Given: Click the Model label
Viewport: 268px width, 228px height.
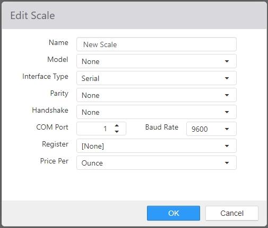Looking at the screenshot, I should (x=58, y=59).
